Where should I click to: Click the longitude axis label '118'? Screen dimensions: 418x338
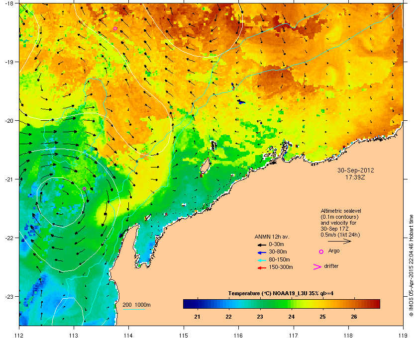click(348, 335)
